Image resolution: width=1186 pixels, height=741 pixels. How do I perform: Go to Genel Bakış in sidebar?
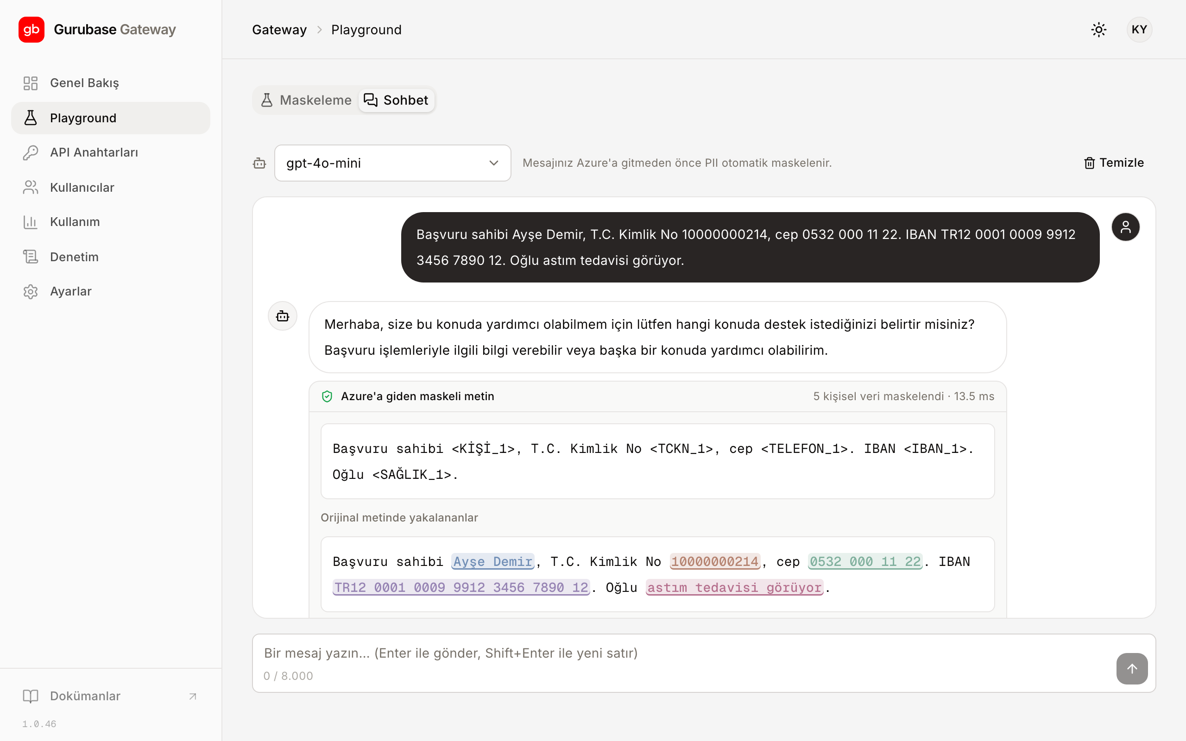[111, 83]
